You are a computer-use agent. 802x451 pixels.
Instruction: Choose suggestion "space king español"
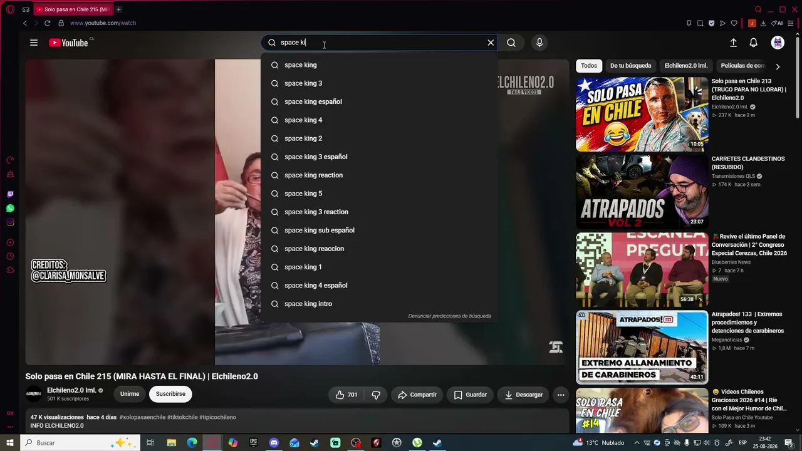379,101
